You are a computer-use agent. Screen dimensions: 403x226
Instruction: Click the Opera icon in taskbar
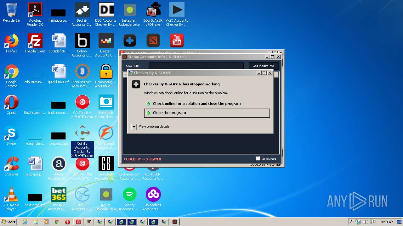click(68, 222)
